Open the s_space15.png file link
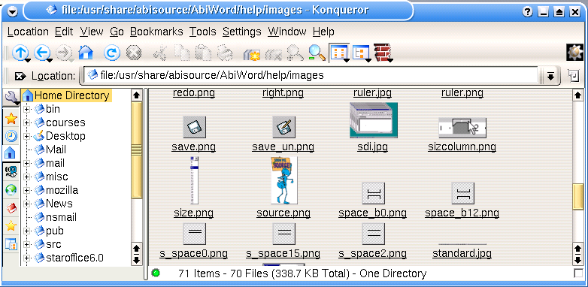Viewport: 588px width, 287px height. (283, 254)
